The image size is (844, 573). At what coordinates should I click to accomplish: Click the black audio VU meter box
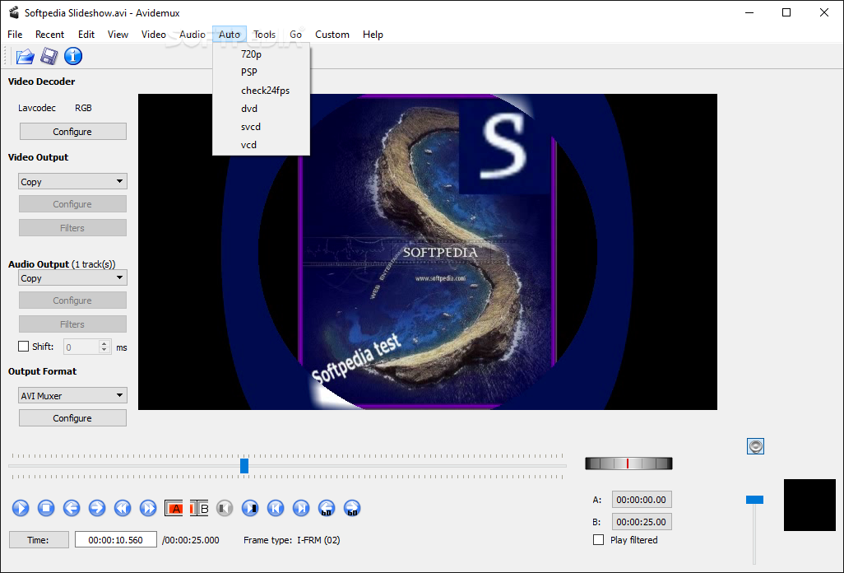coord(809,505)
